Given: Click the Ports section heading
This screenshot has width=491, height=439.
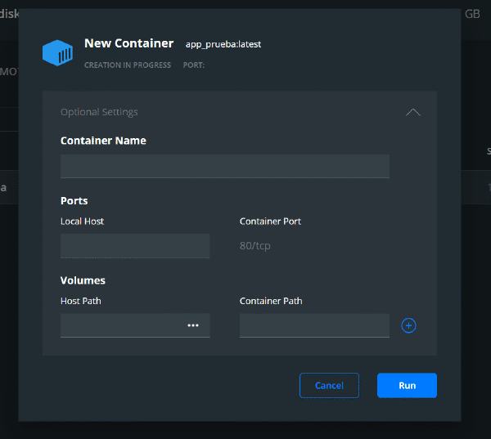Looking at the screenshot, I should point(74,200).
